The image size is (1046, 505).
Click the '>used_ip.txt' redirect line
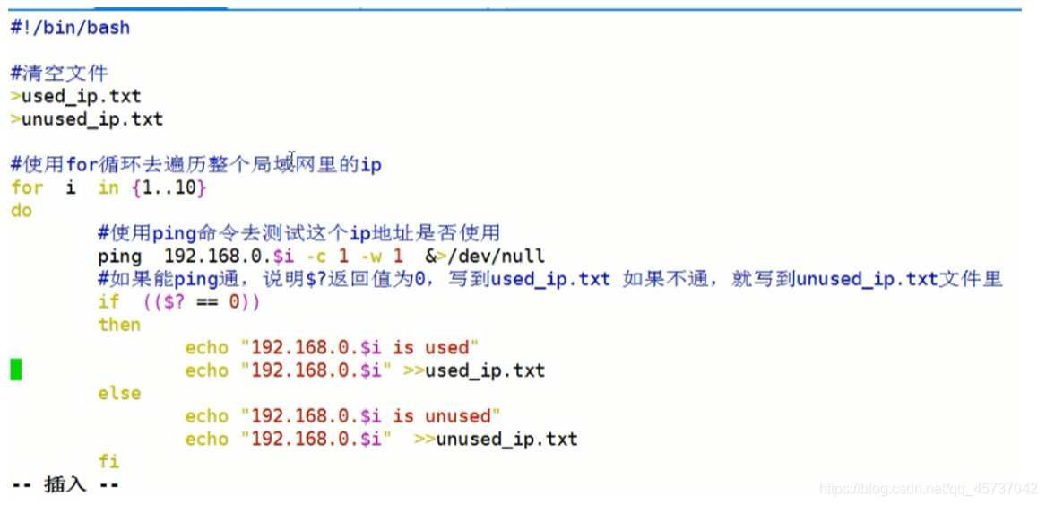[x=76, y=97]
